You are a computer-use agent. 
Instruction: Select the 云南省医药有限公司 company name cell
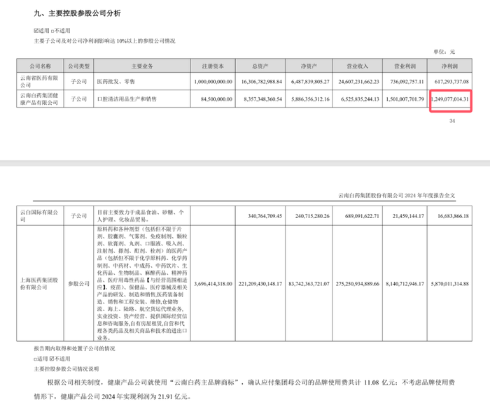click(x=41, y=82)
